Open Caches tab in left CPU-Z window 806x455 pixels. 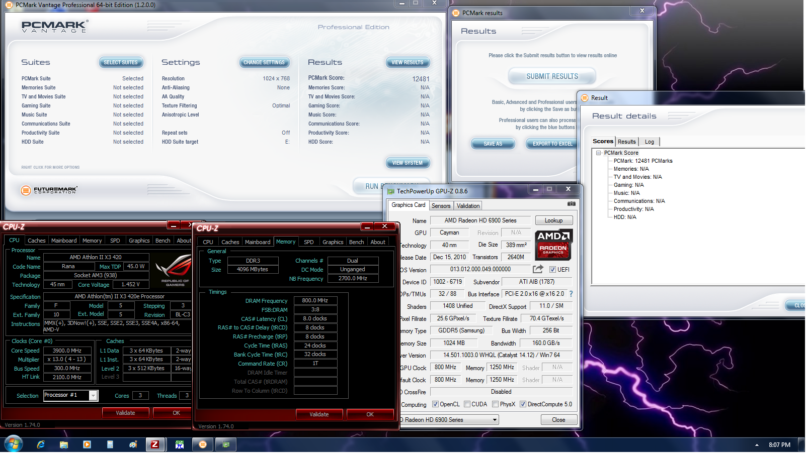(x=36, y=241)
